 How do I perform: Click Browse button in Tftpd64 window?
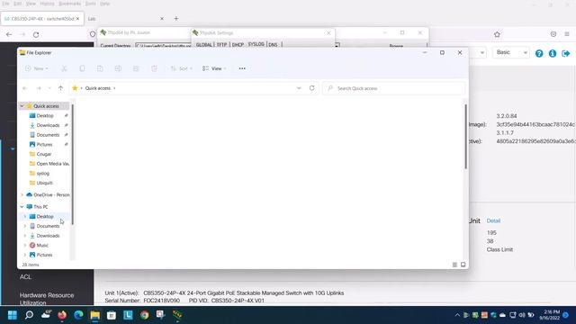point(396,46)
